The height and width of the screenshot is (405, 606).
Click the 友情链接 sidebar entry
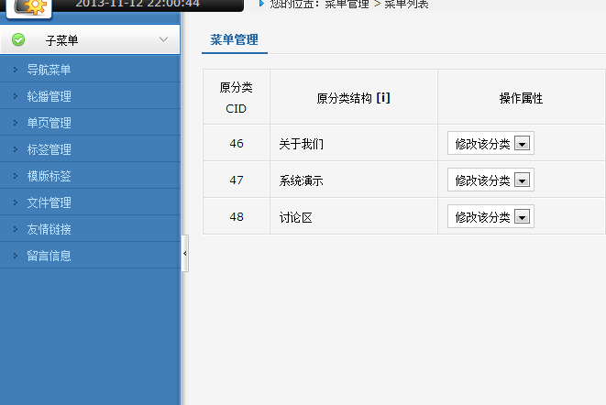click(x=50, y=229)
